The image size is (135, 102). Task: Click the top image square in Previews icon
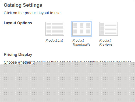[x=102, y=25]
